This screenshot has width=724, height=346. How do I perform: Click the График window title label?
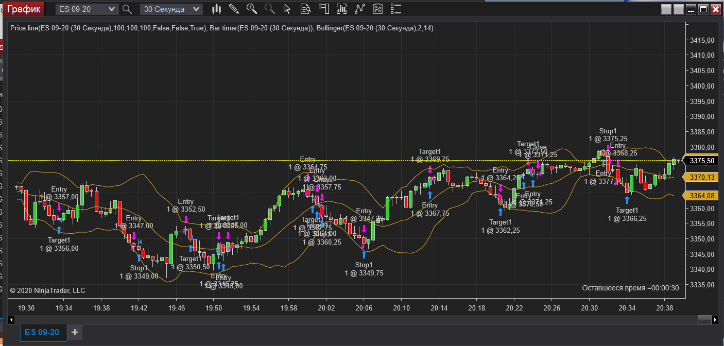coord(24,9)
